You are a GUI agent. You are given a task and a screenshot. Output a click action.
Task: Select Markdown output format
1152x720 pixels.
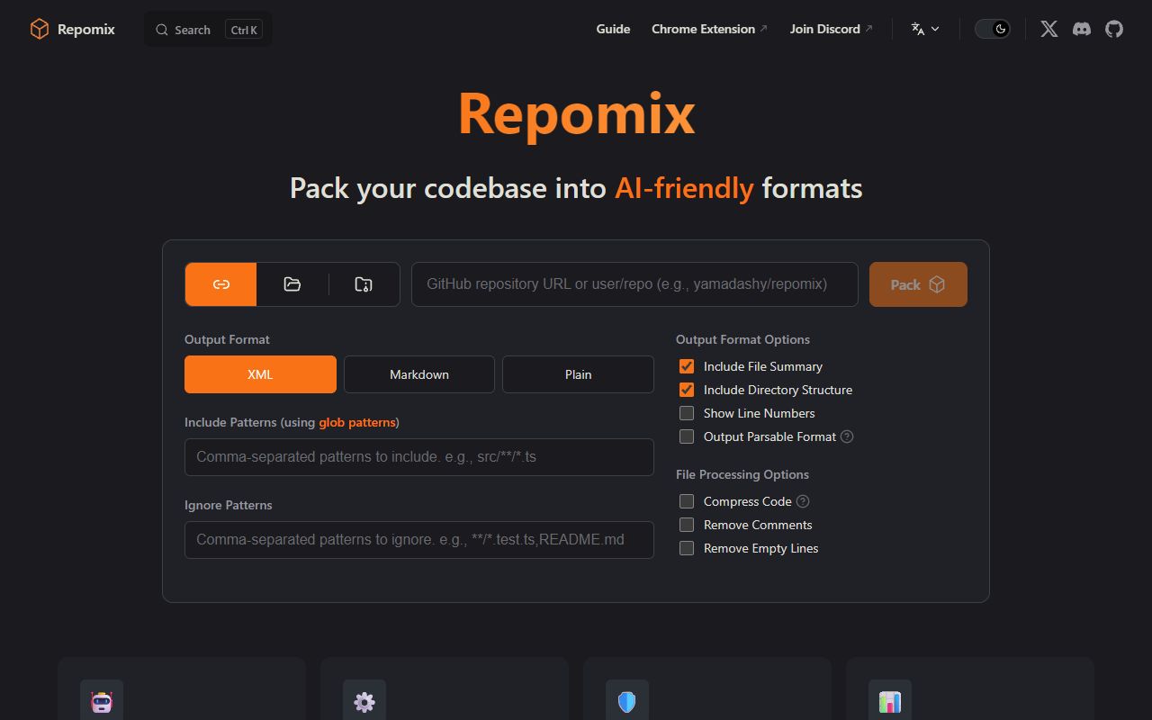(418, 373)
